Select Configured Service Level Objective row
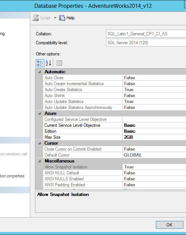186x235 pixels. 115,119
